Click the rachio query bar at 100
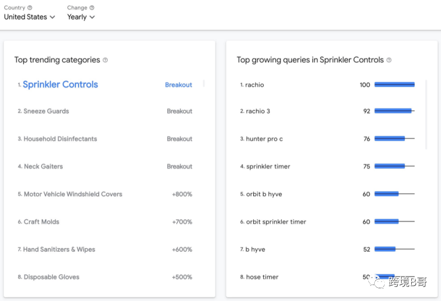The width and height of the screenshot is (441, 301). pos(394,85)
